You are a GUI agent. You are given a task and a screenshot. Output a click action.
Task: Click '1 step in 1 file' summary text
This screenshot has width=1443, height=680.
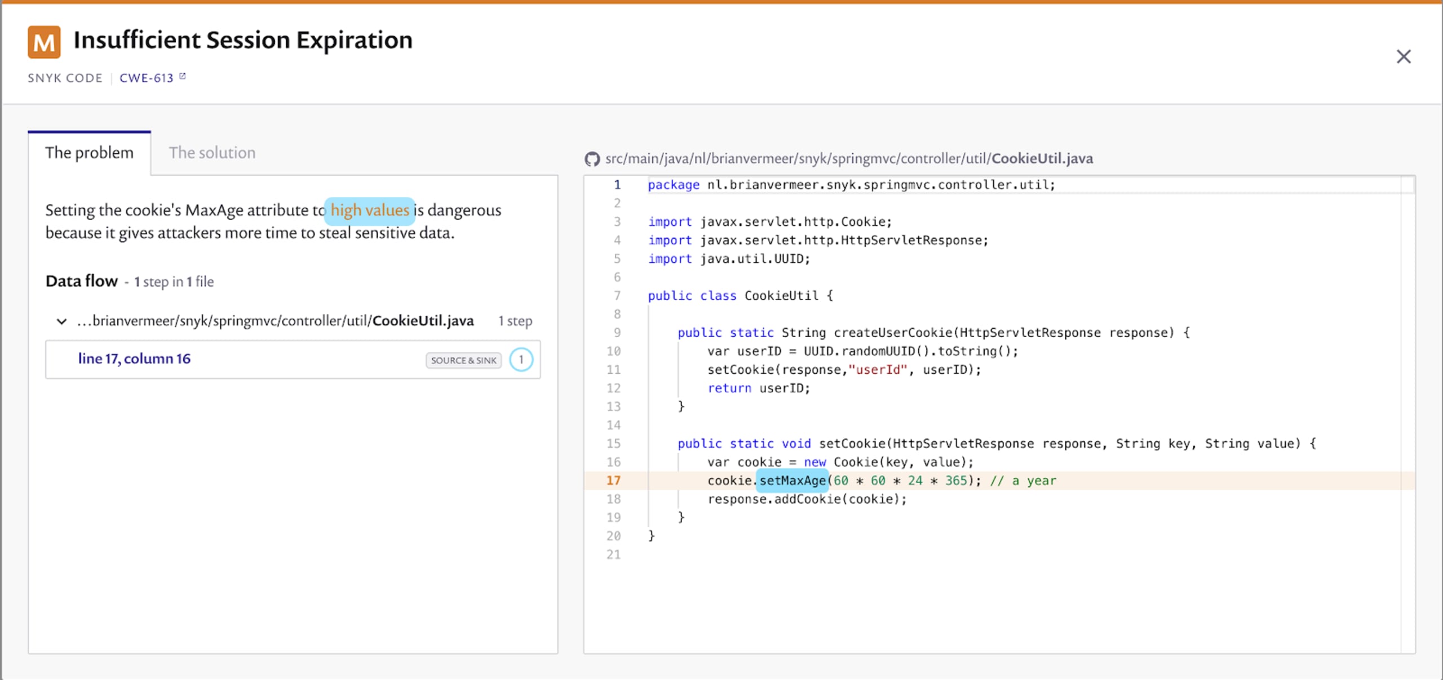(174, 282)
